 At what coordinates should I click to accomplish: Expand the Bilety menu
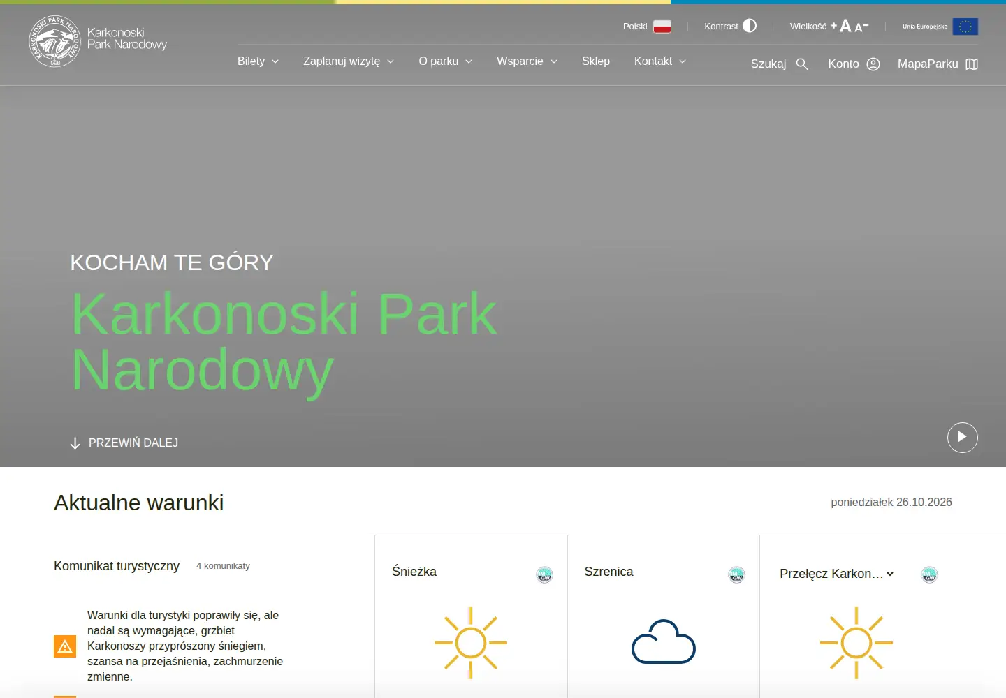click(x=258, y=61)
